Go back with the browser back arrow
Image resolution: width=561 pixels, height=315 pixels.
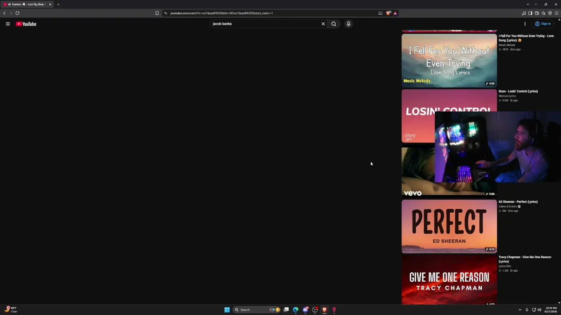click(4, 13)
